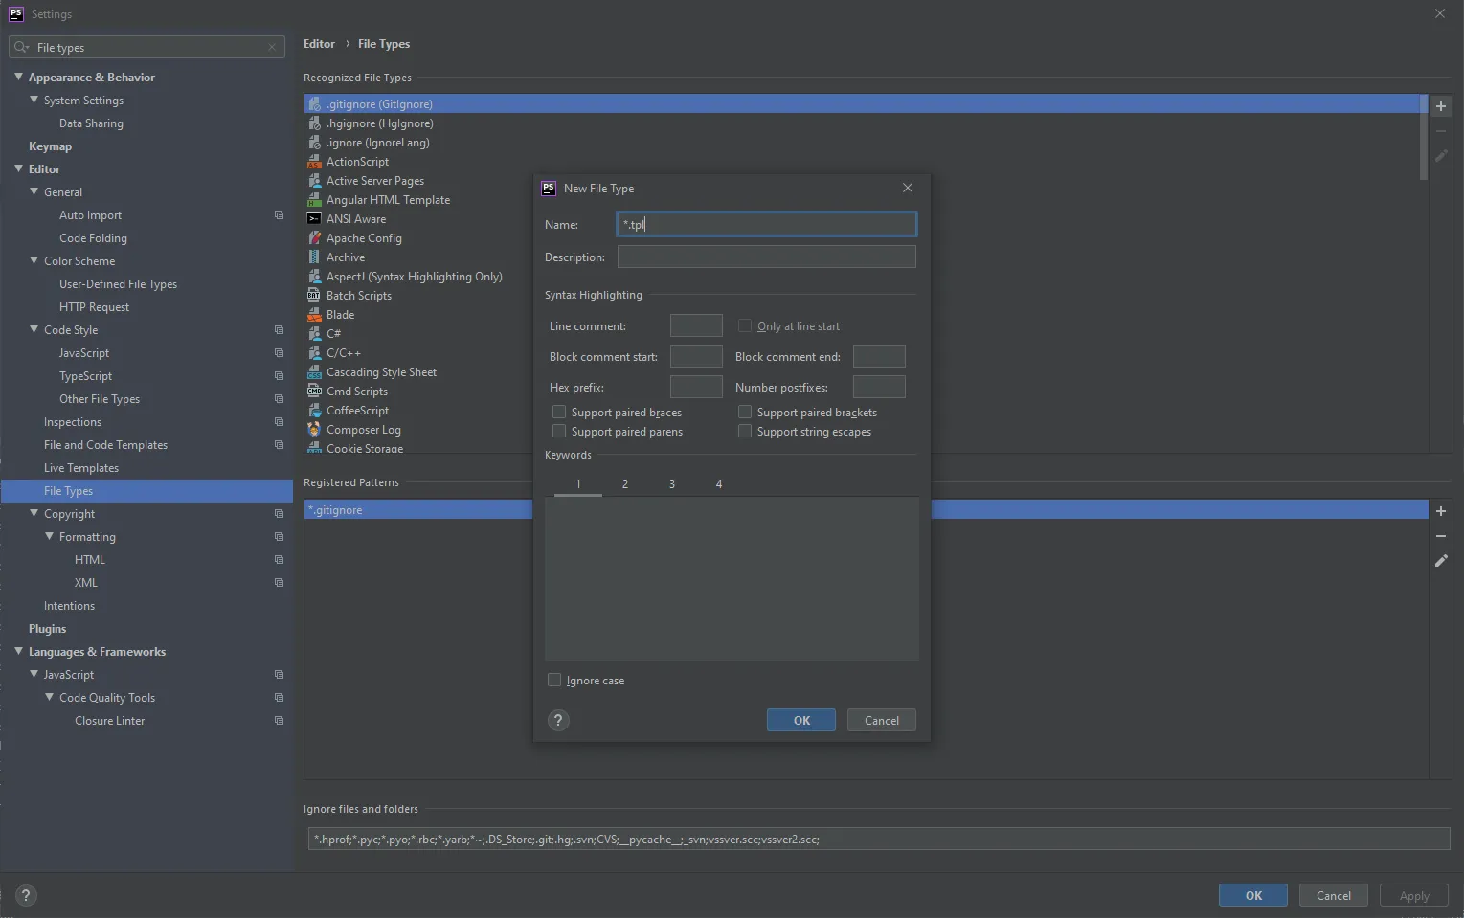This screenshot has width=1464, height=918.
Task: Click the project-level icon beside Auto Import
Action: pos(279,215)
